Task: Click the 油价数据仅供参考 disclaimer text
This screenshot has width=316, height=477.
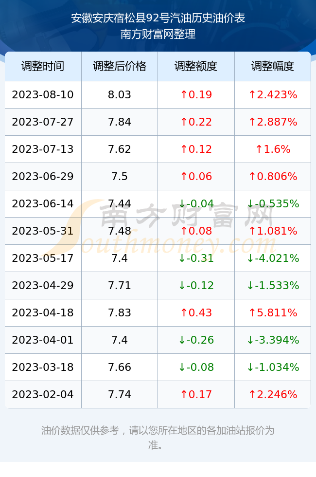Action: click(80, 430)
